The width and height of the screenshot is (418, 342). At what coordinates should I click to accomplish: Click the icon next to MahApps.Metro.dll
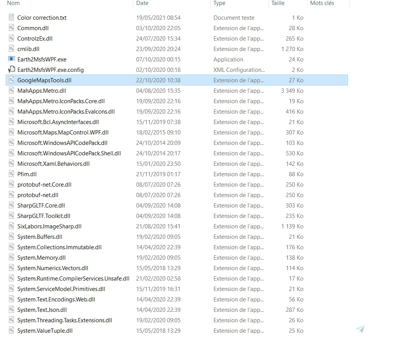(x=10, y=90)
